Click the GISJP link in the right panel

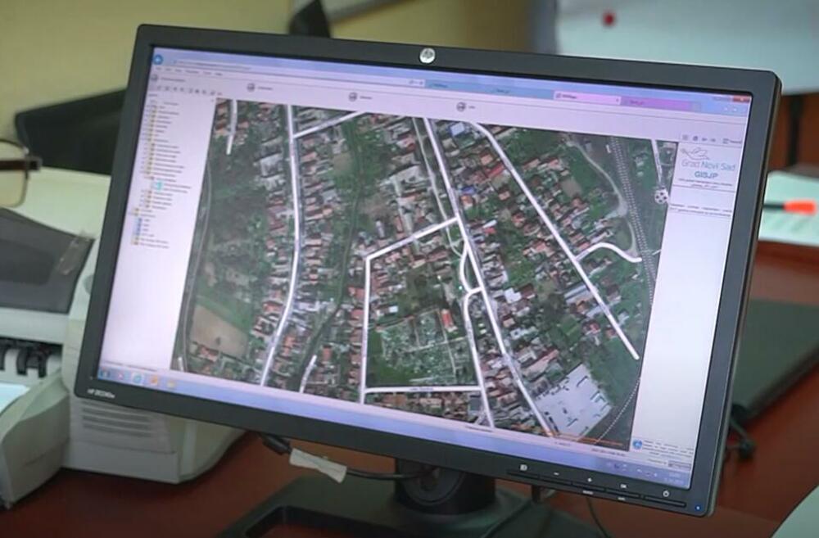(x=706, y=174)
